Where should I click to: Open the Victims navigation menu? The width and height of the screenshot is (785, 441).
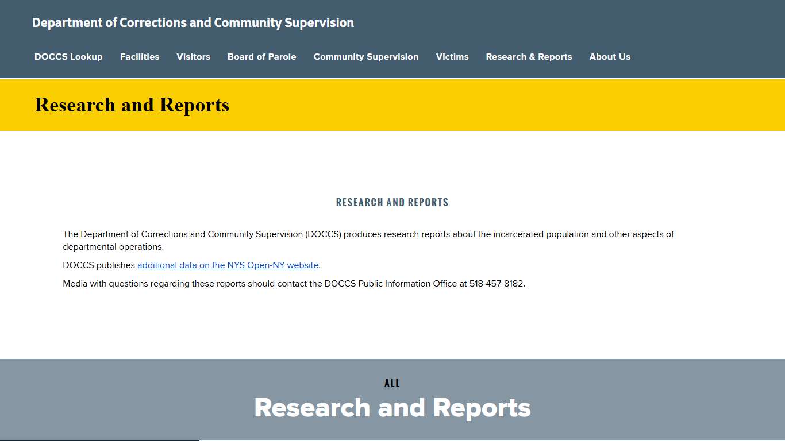click(452, 56)
